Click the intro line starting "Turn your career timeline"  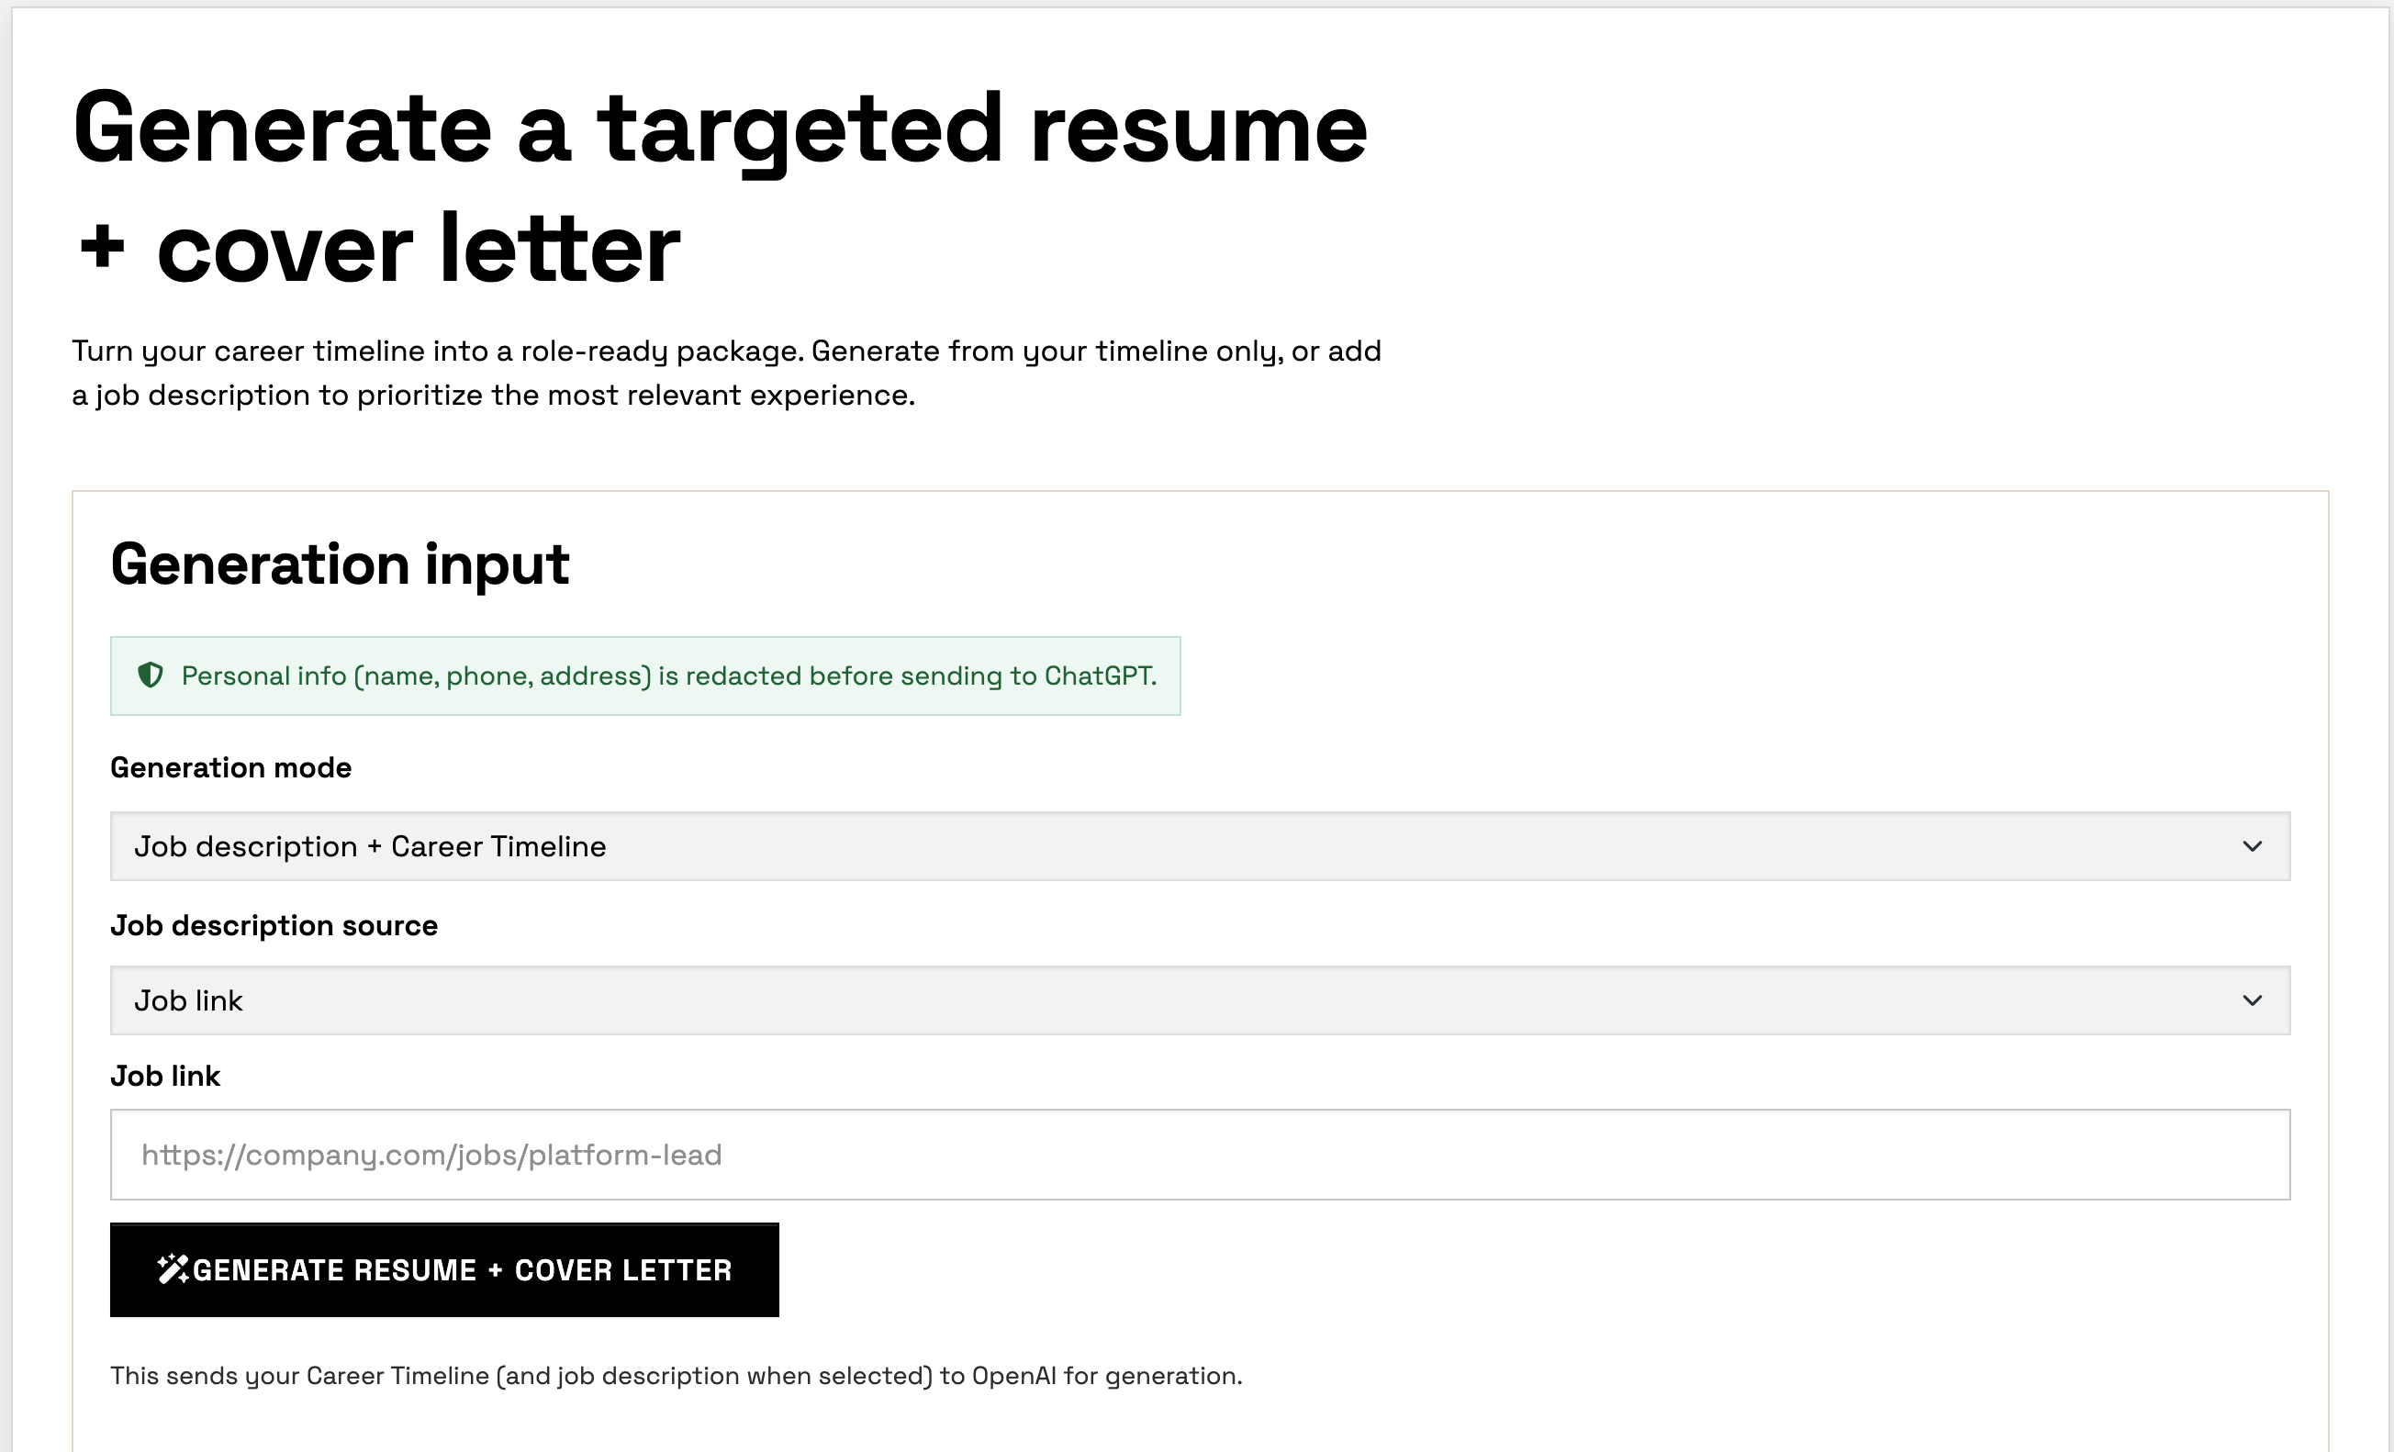[x=726, y=351]
